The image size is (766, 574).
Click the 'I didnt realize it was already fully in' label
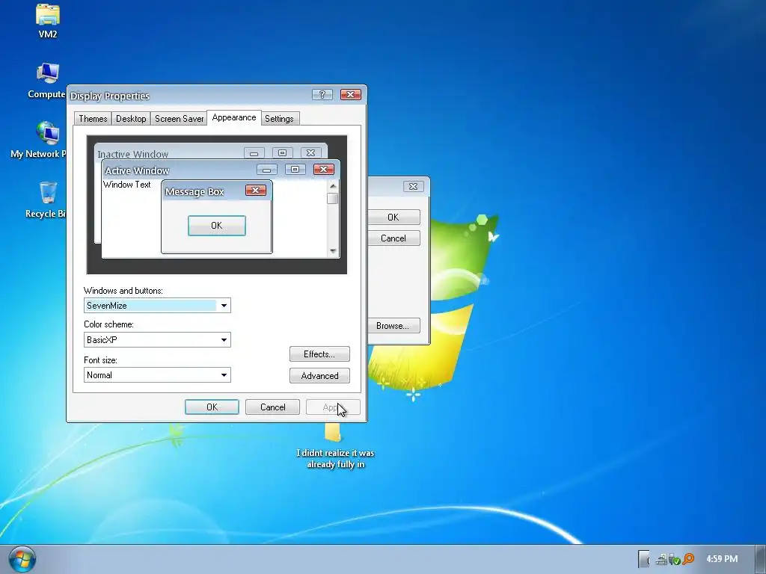[335, 459]
